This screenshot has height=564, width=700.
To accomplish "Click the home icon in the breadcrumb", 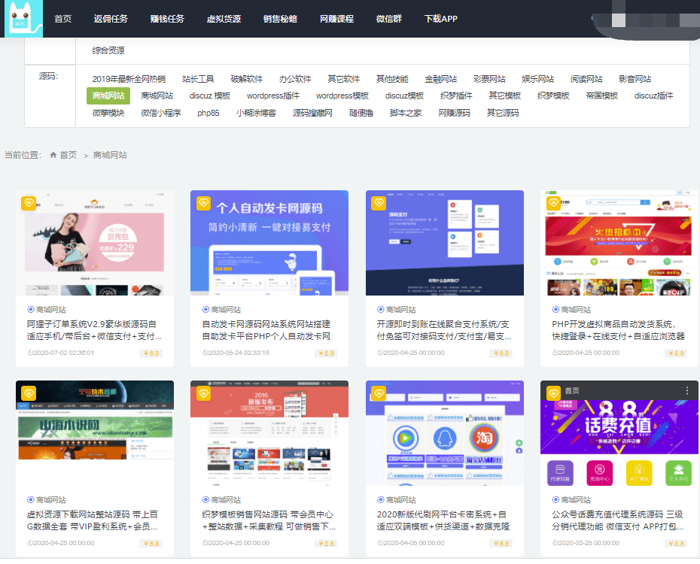I will click(x=53, y=155).
